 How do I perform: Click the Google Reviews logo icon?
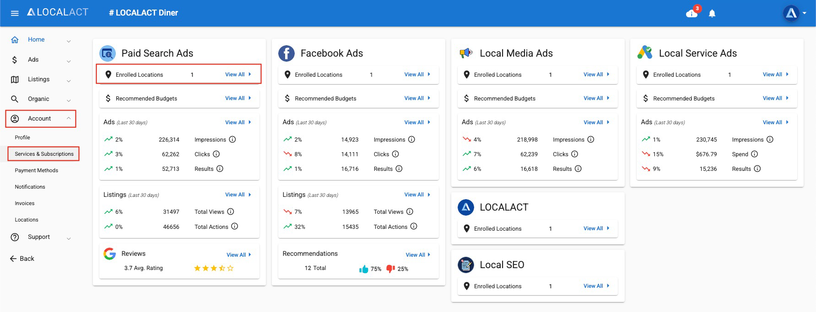pos(109,254)
